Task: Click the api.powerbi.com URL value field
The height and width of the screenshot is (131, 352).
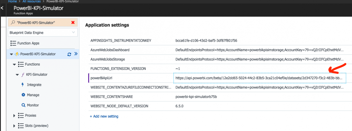Action: [x=260, y=78]
